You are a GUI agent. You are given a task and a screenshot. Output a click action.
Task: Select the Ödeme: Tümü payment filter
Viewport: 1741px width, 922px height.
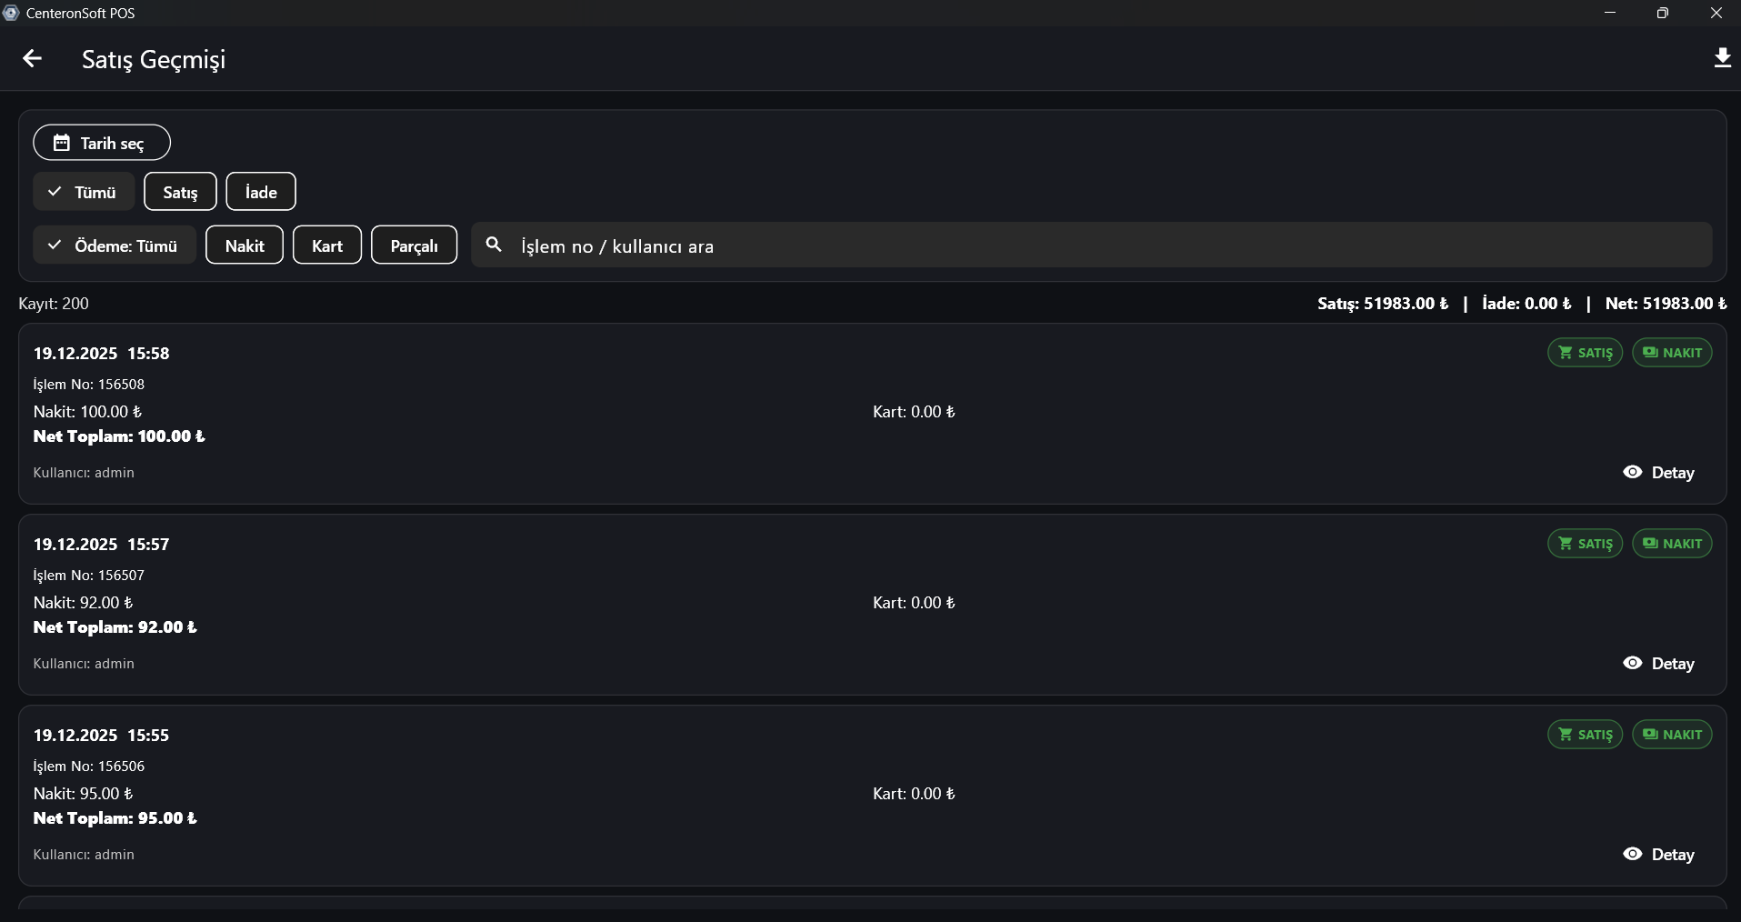coord(115,246)
